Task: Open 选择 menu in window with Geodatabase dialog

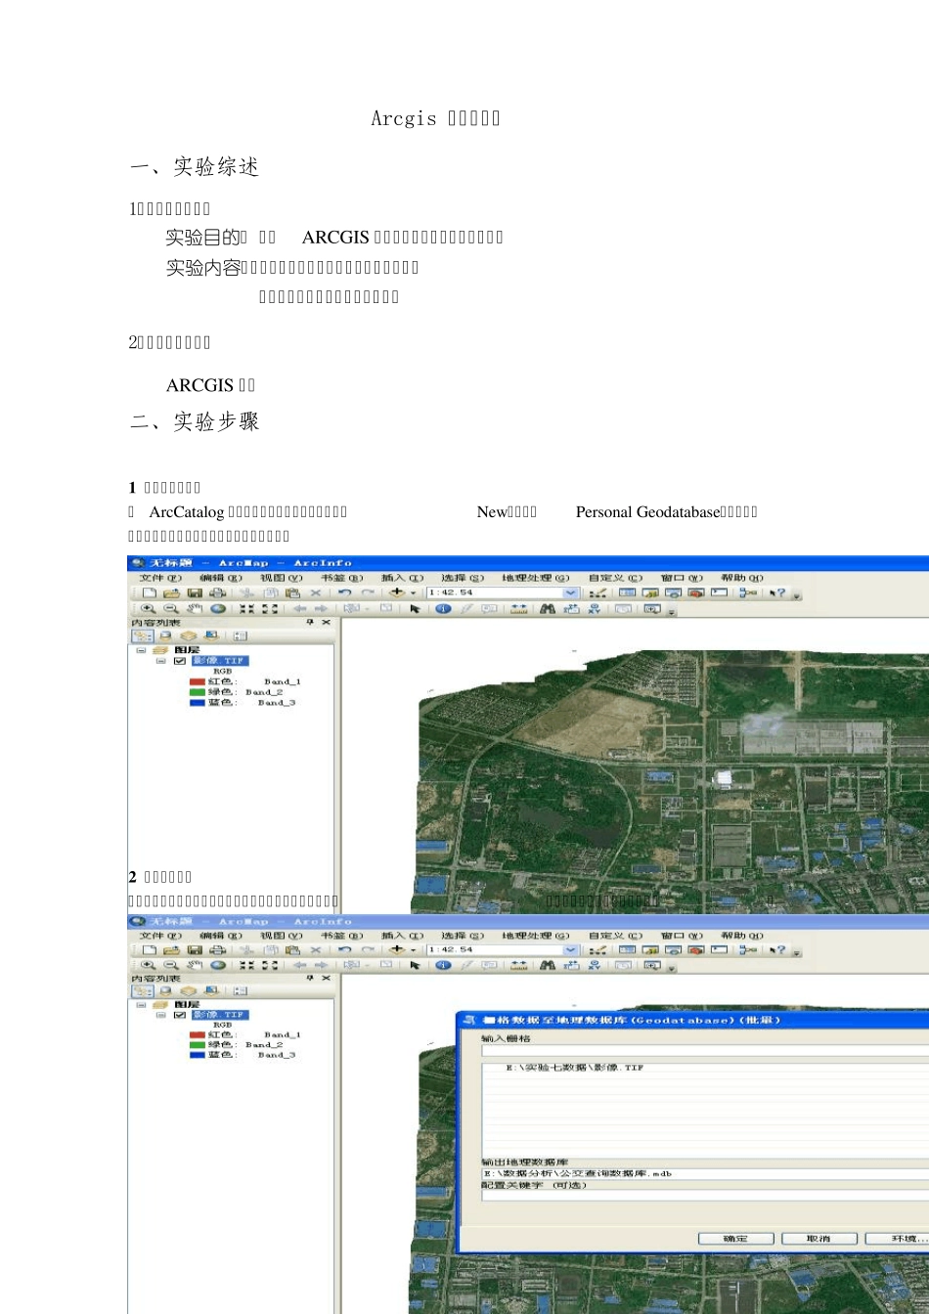Action: [463, 936]
